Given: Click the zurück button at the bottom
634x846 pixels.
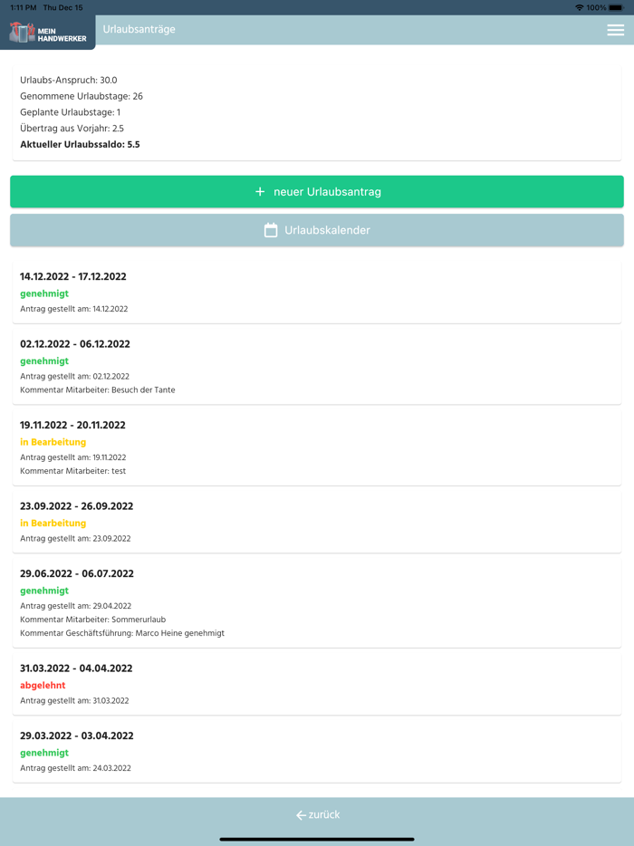Looking at the screenshot, I should 317,814.
